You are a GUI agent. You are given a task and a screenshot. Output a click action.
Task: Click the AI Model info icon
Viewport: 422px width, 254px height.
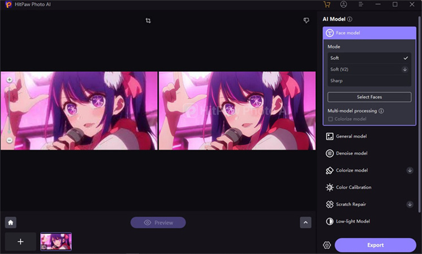[x=350, y=19]
